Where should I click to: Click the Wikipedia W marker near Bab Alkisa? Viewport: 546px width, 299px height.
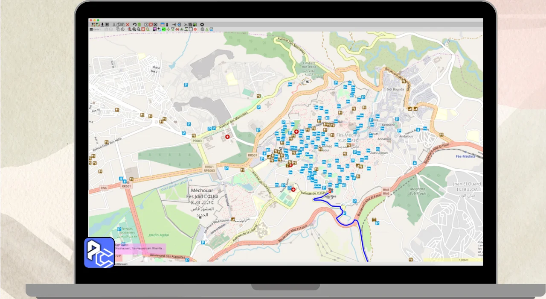307,81
